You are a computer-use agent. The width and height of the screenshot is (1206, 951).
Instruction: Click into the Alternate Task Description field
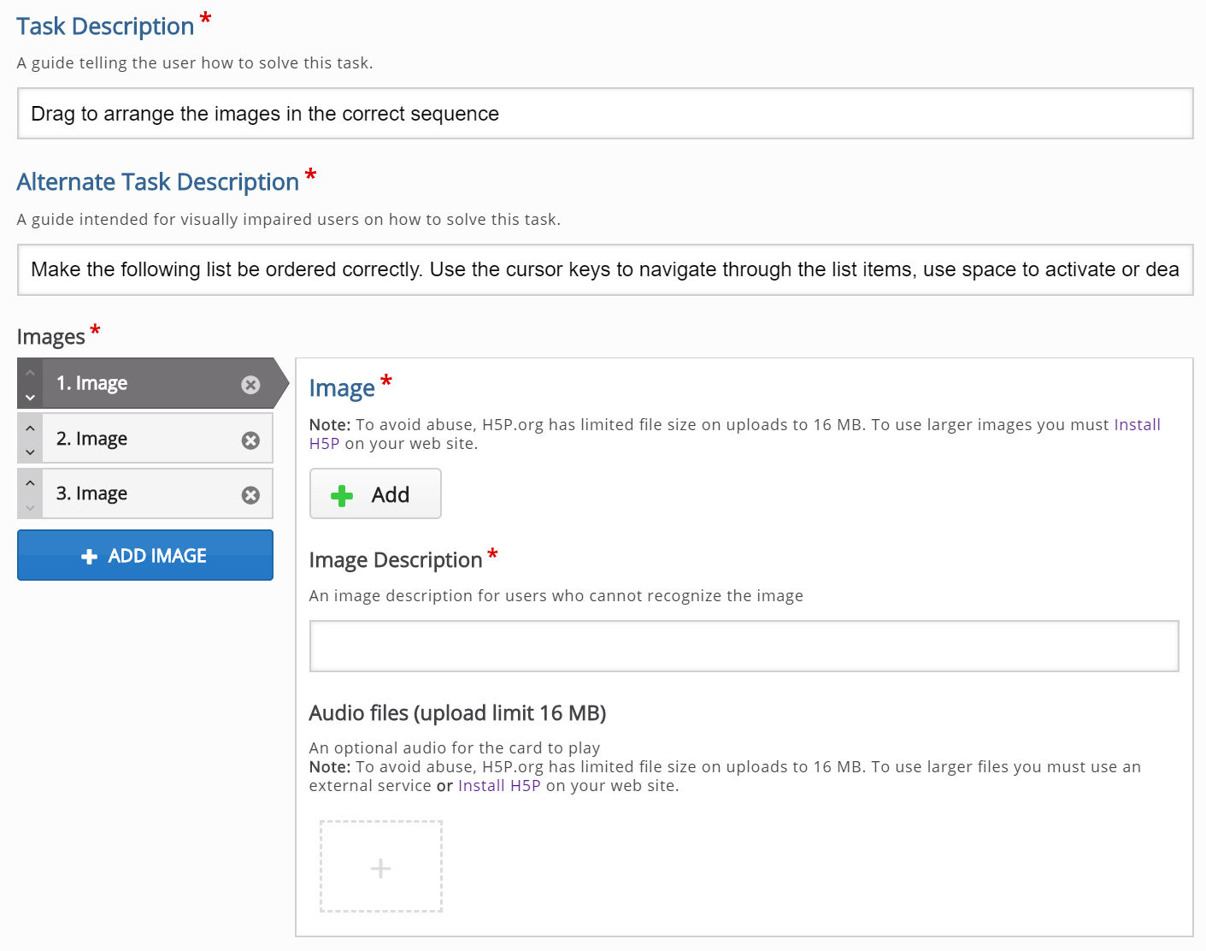[605, 270]
